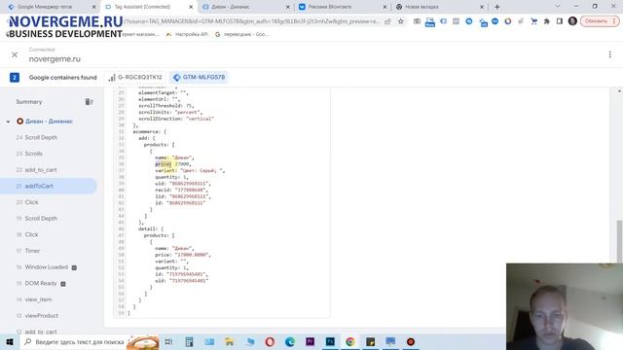Close the Tag Assistant debug panel

[x=15, y=54]
